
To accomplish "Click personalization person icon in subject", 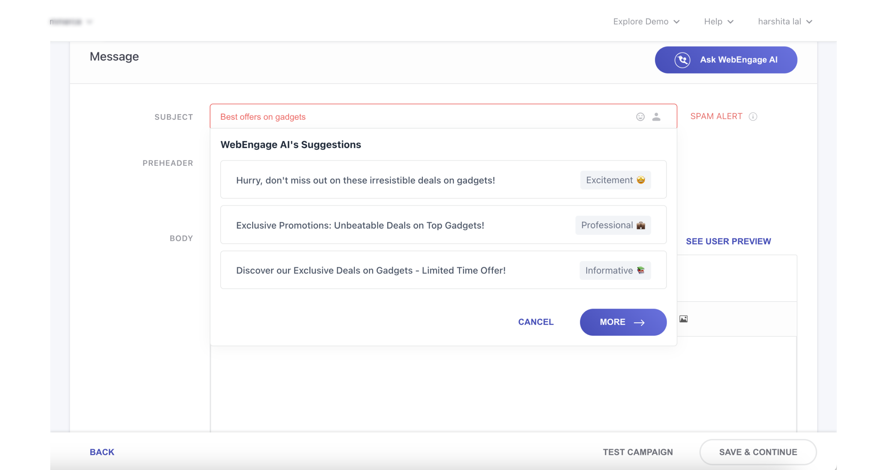I will coord(656,117).
